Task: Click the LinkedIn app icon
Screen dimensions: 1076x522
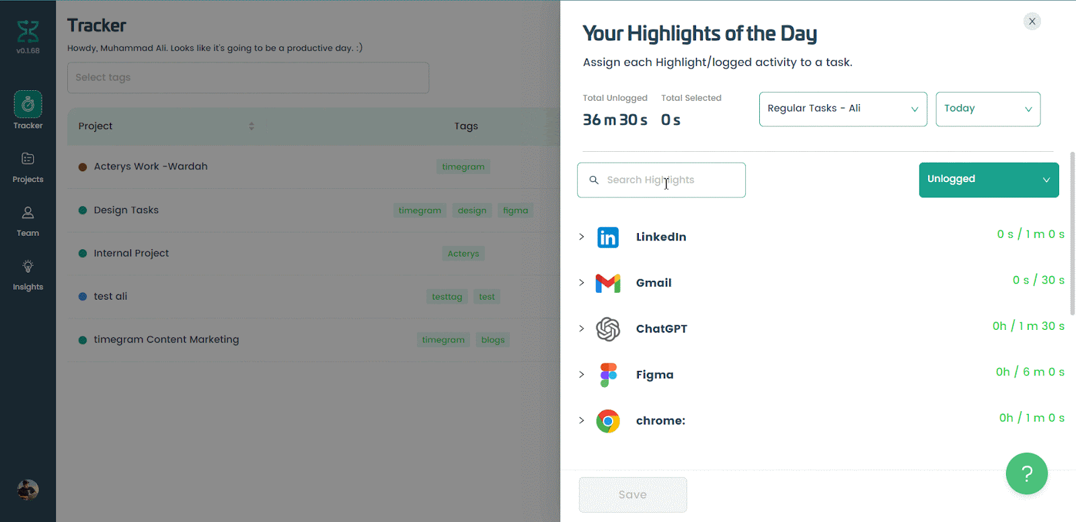Action: pos(608,237)
